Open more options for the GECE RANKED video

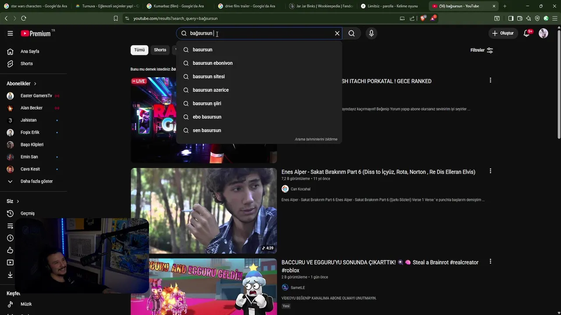(x=490, y=80)
